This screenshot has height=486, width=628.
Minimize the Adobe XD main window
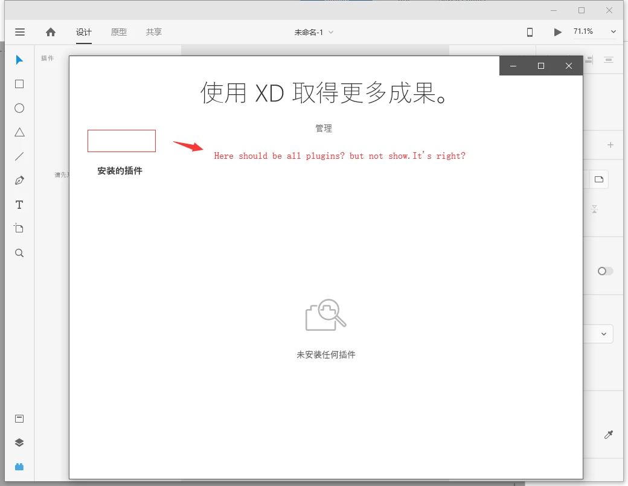[x=554, y=10]
